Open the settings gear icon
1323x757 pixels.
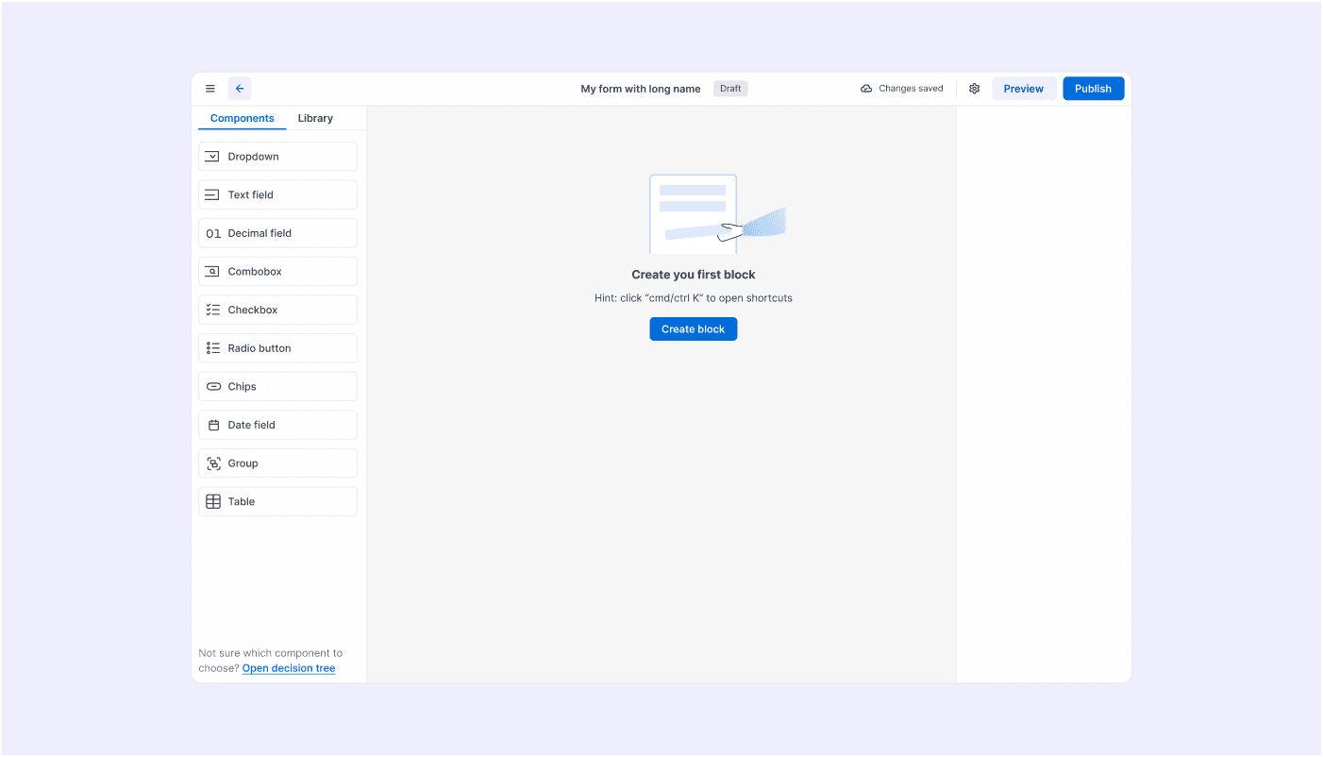(x=974, y=89)
